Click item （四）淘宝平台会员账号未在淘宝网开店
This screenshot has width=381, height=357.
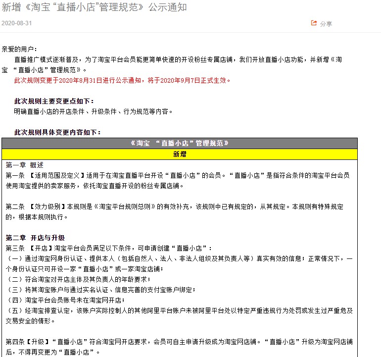pos(65,300)
